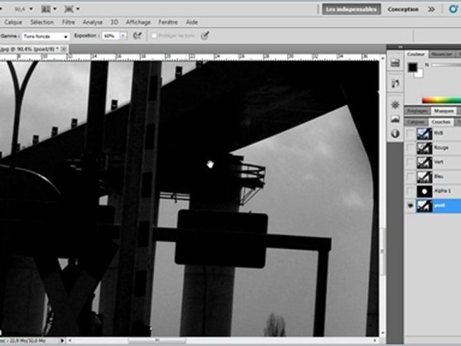Open the second panel icon in collapsed dock
Screen dimensions: 461x346
click(x=395, y=84)
